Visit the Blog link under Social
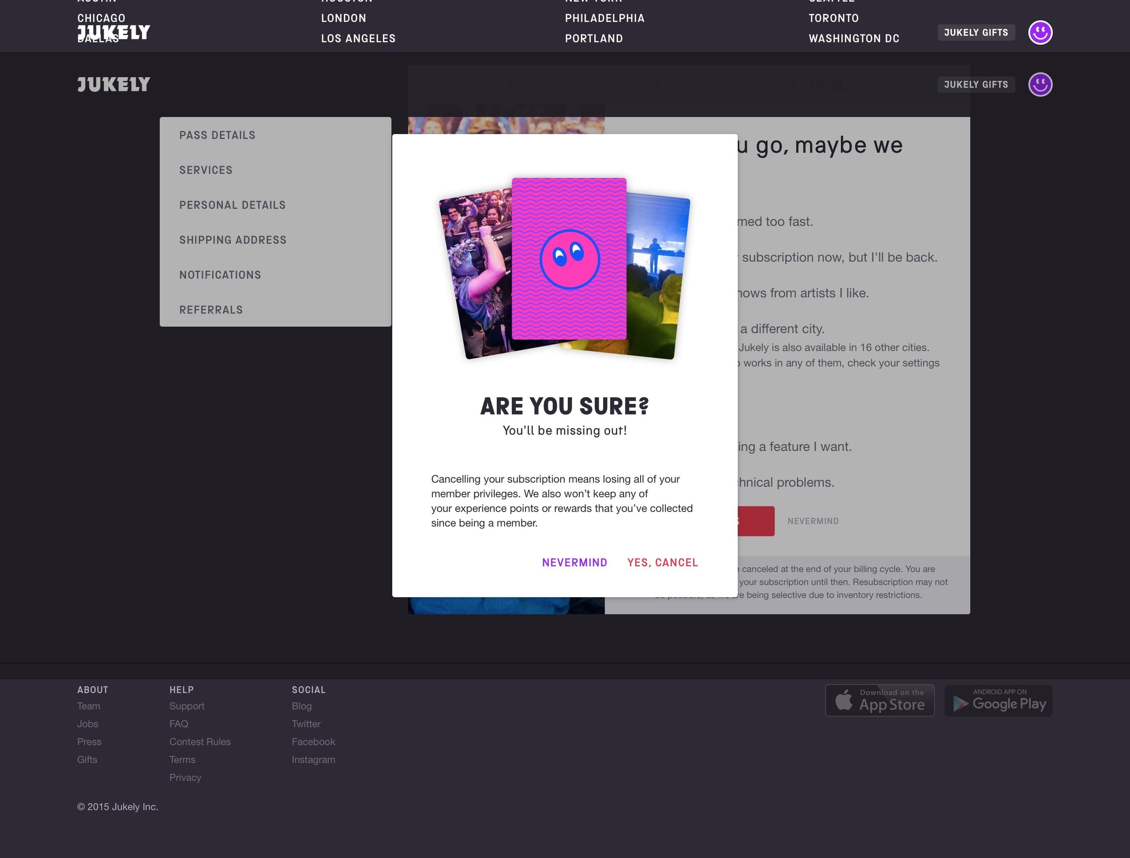Screen dimensions: 1130x858 pyautogui.click(x=301, y=706)
